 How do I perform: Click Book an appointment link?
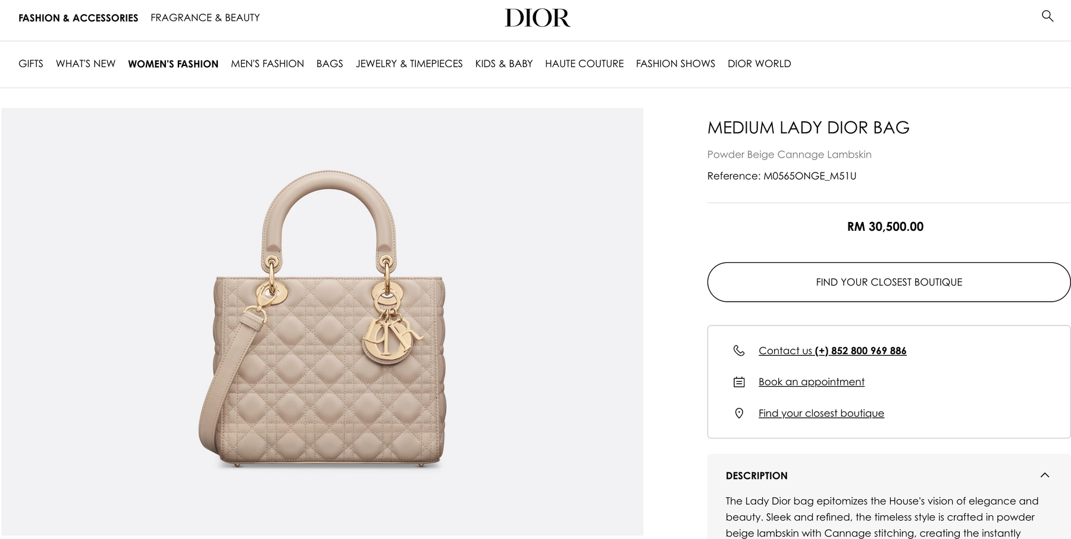click(x=812, y=382)
